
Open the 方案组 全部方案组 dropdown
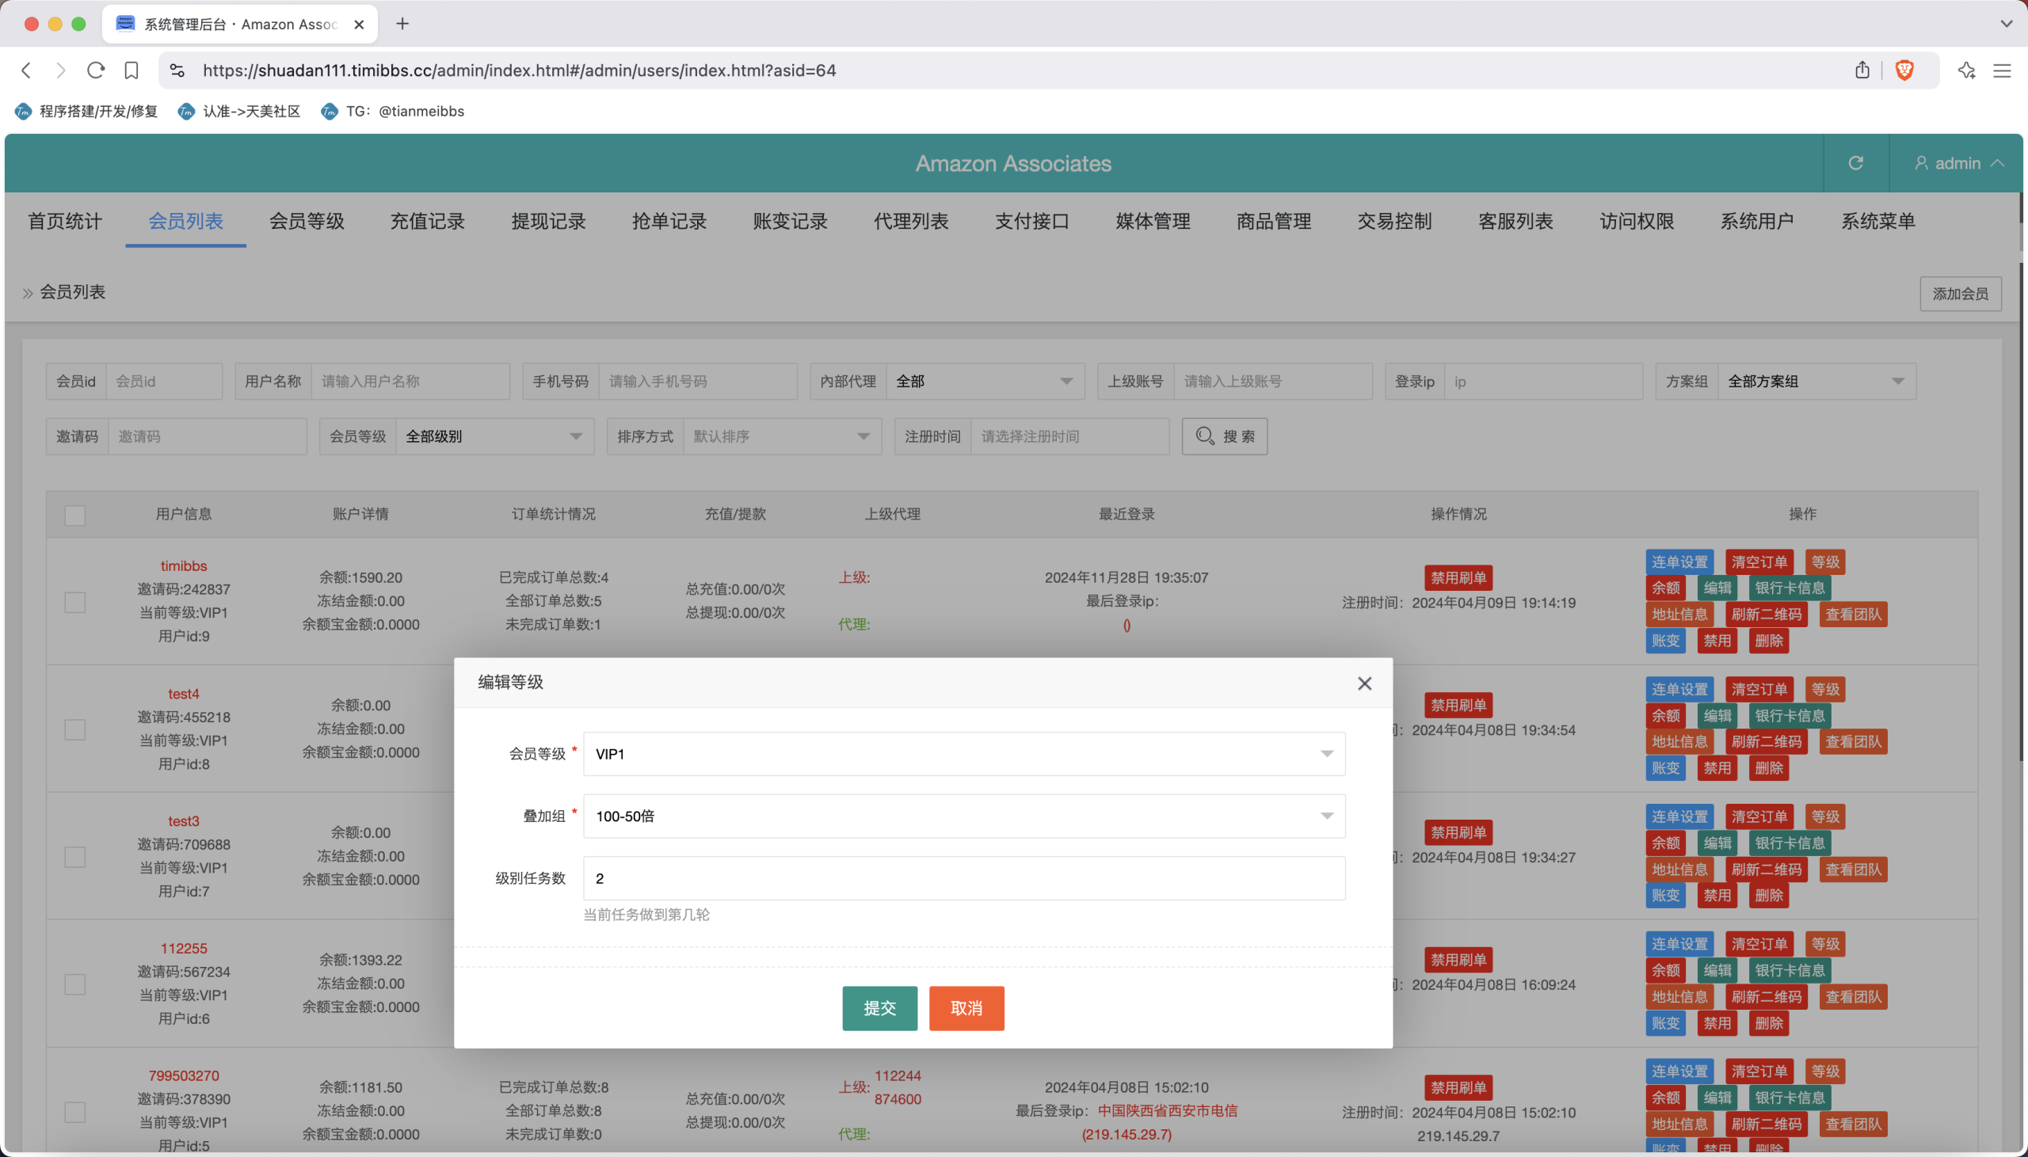coord(1816,382)
